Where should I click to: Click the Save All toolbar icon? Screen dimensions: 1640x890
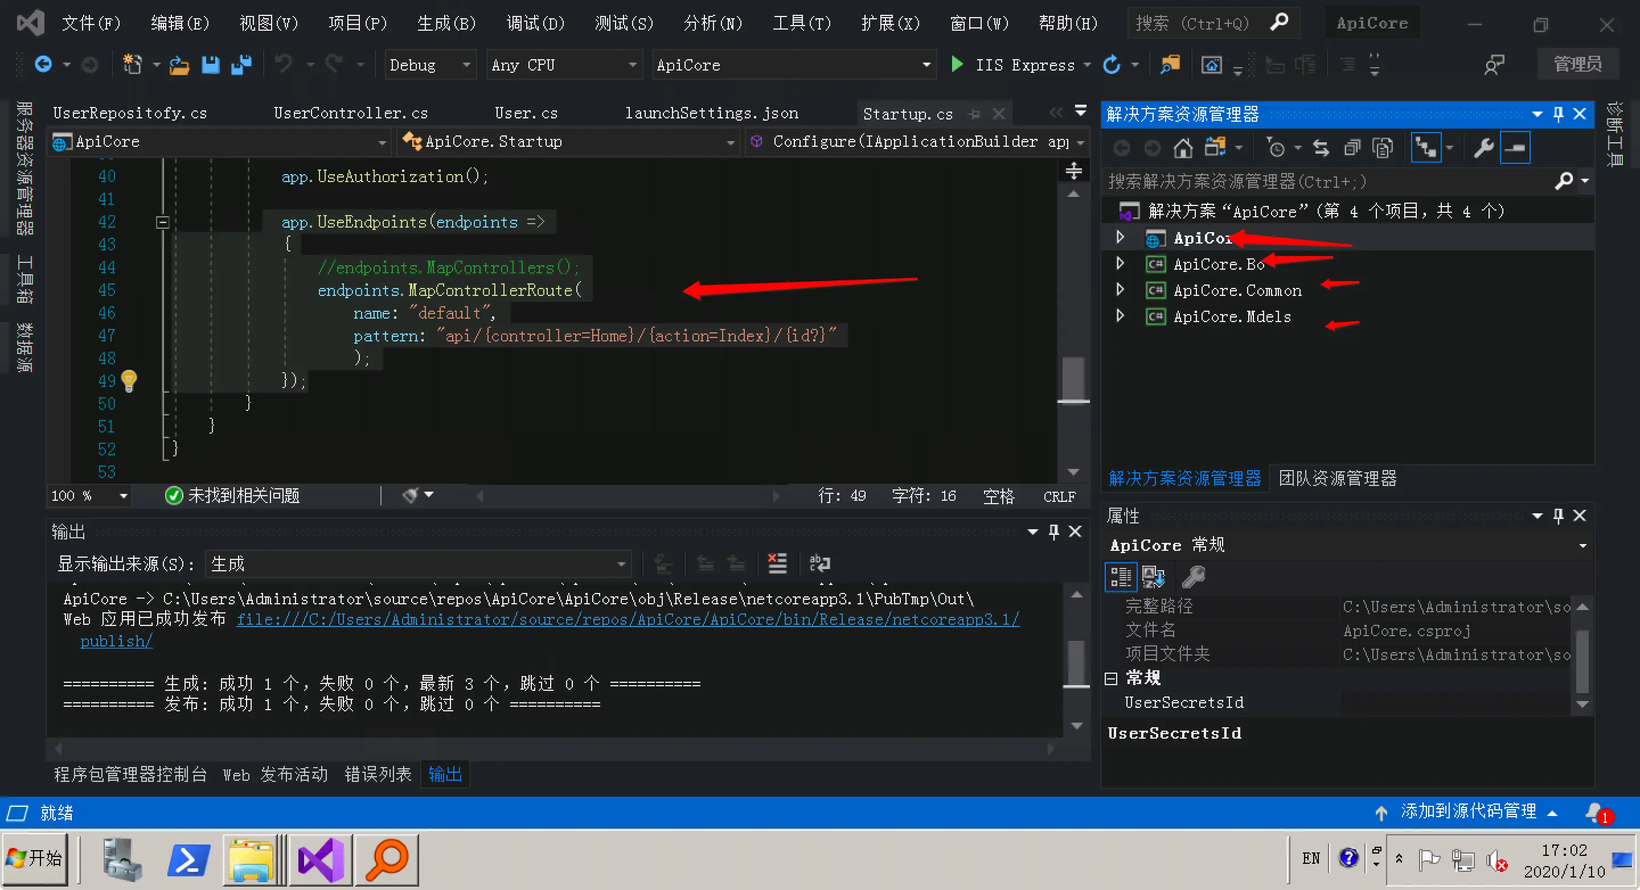click(x=241, y=65)
